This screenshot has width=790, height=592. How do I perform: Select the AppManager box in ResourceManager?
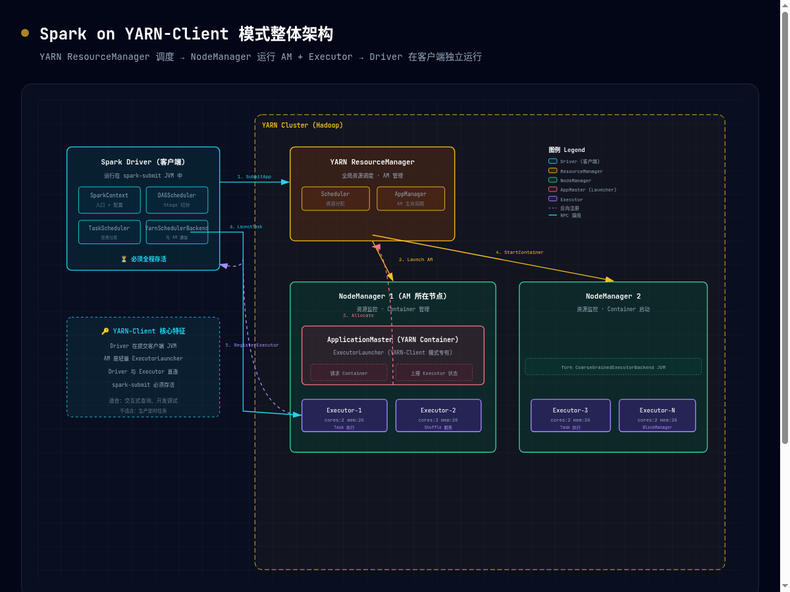[411, 199]
